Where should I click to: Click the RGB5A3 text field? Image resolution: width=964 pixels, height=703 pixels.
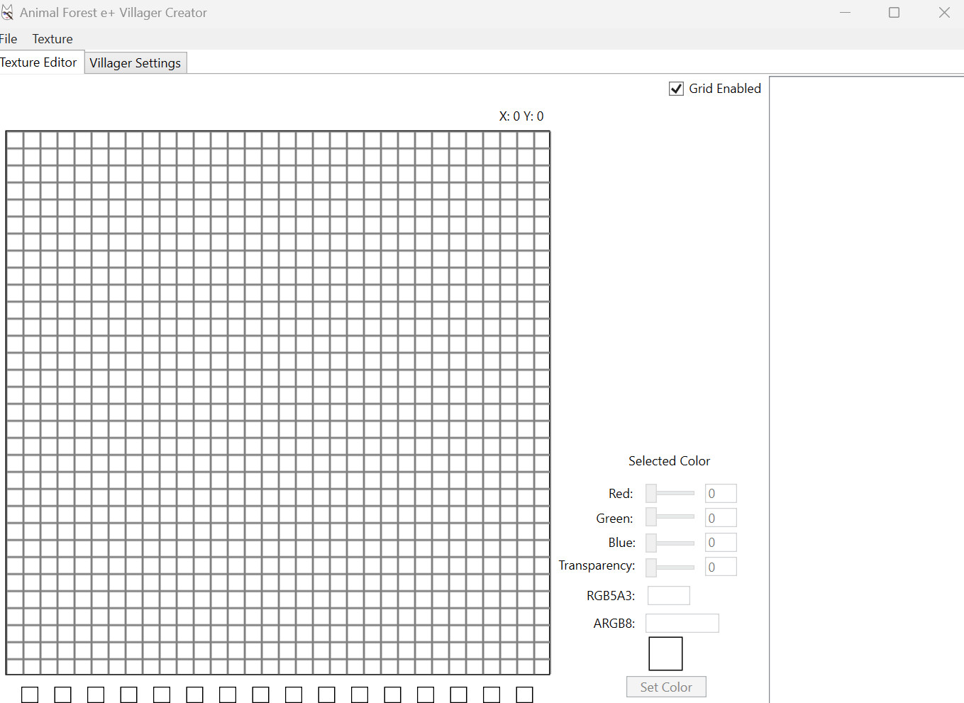(668, 596)
